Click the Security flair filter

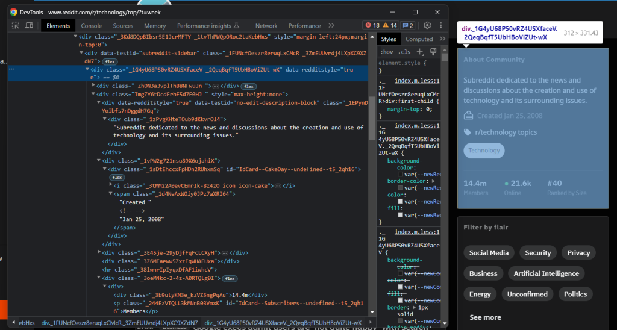pyautogui.click(x=537, y=253)
